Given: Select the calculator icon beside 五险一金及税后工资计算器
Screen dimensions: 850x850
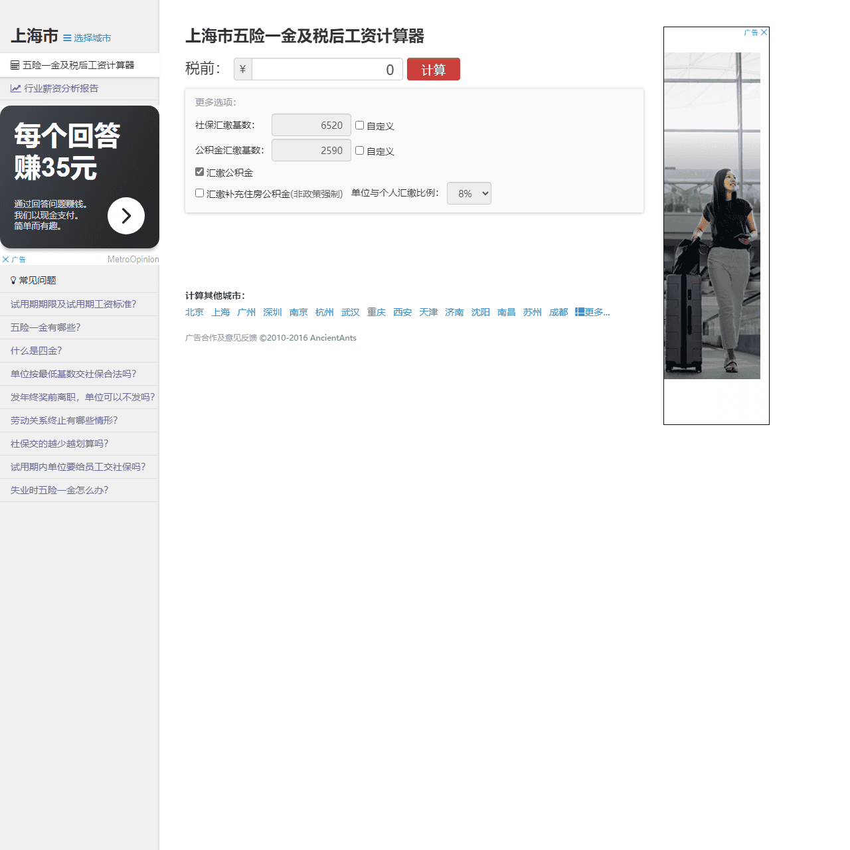Looking at the screenshot, I should point(15,64).
